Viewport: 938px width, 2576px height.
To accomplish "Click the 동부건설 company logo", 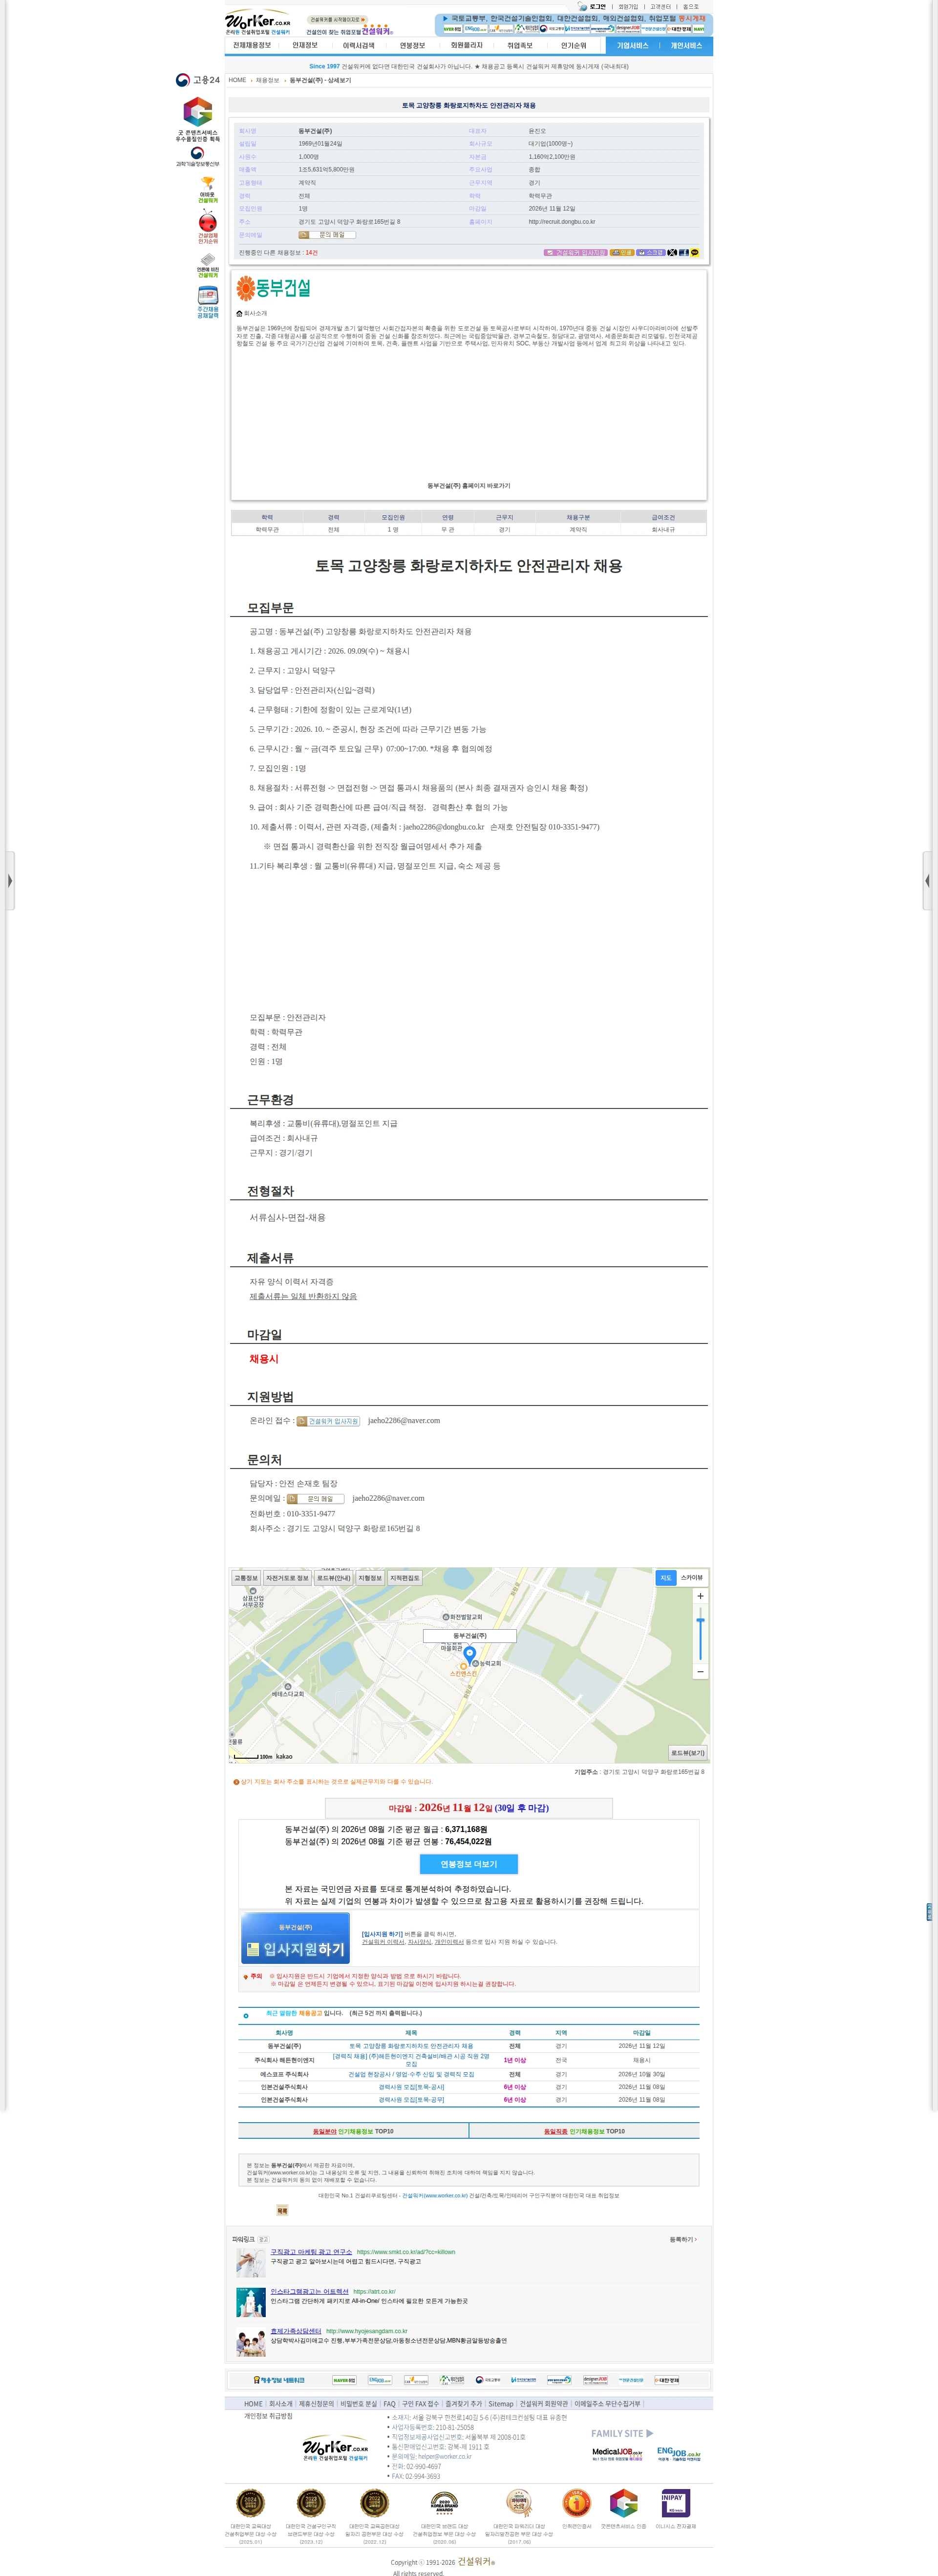I will (x=273, y=289).
